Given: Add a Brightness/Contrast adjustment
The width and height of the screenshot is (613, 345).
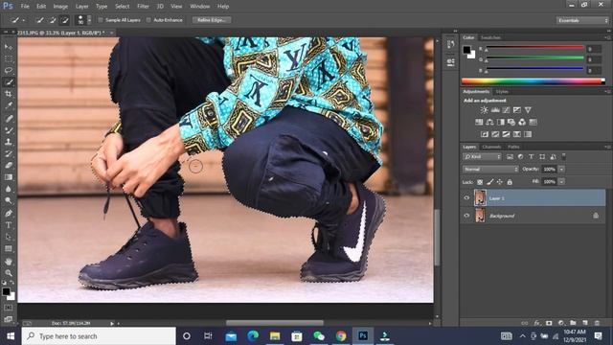Looking at the screenshot, I should 484,110.
